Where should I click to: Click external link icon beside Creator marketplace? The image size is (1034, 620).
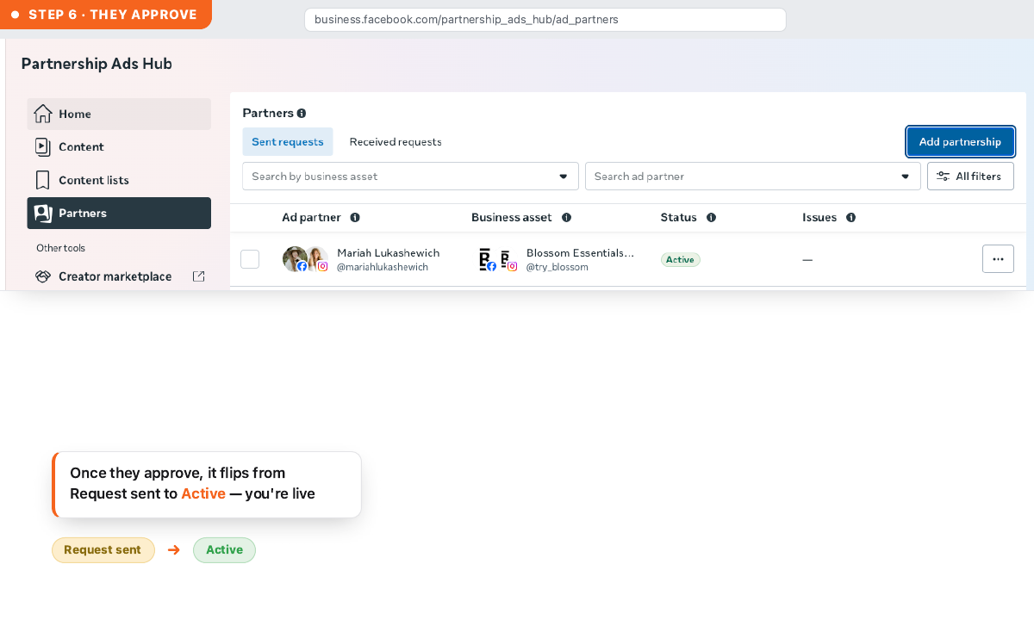tap(199, 276)
